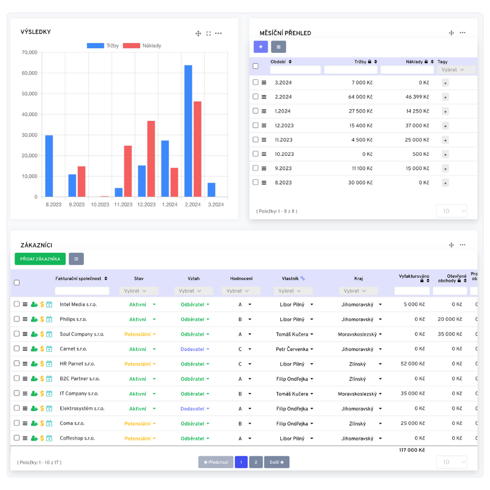Select all customers using the header checkbox
This screenshot has height=490, width=490.
[17, 282]
